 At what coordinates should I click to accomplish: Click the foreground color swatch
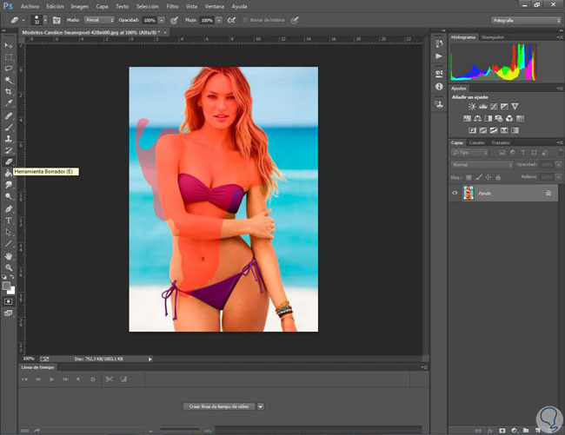tap(7, 284)
